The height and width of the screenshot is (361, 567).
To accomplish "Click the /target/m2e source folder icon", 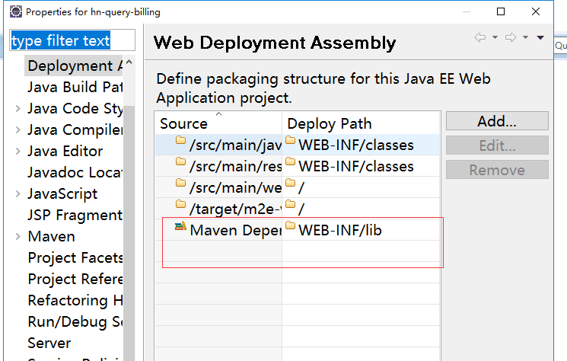I will coord(180,205).
